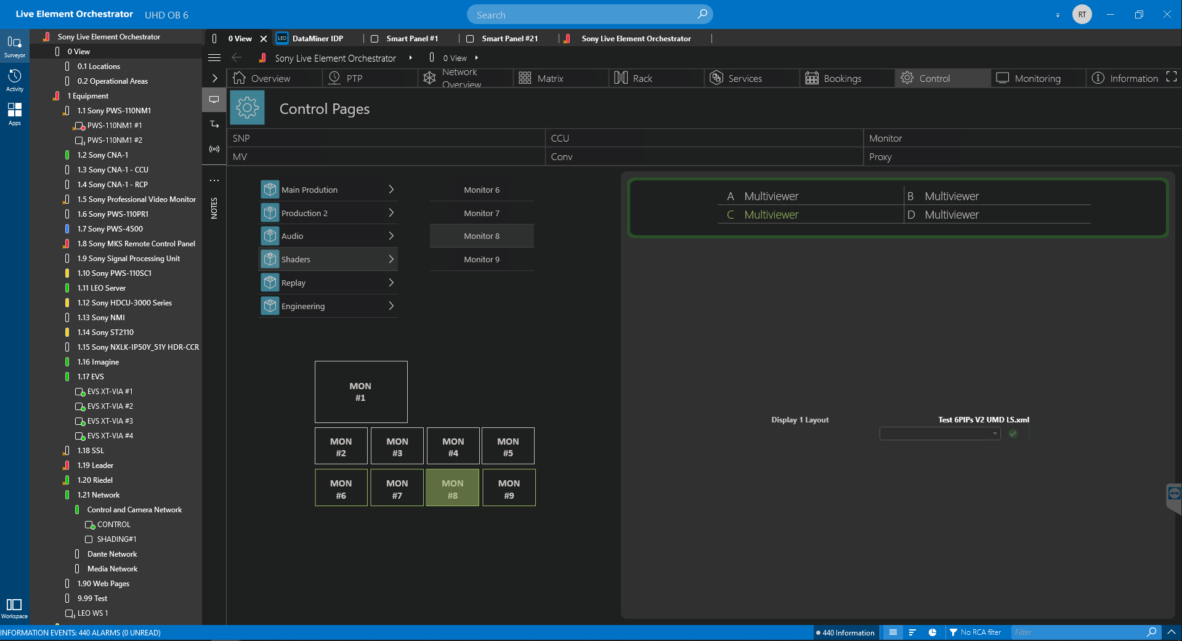
Task: Switch to the Smart Panel #21 tab
Action: click(509, 38)
